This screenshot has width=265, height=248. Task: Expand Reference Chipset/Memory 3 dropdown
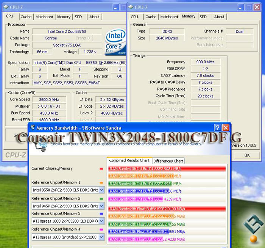point(101,221)
